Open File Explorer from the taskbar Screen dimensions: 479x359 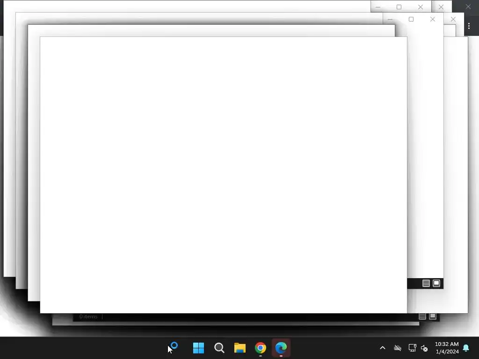(x=240, y=348)
